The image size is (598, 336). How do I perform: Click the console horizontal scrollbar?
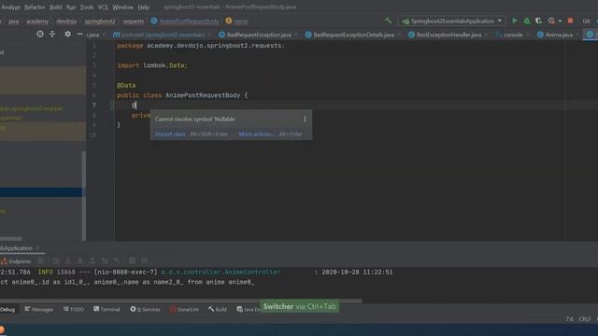click(180, 301)
